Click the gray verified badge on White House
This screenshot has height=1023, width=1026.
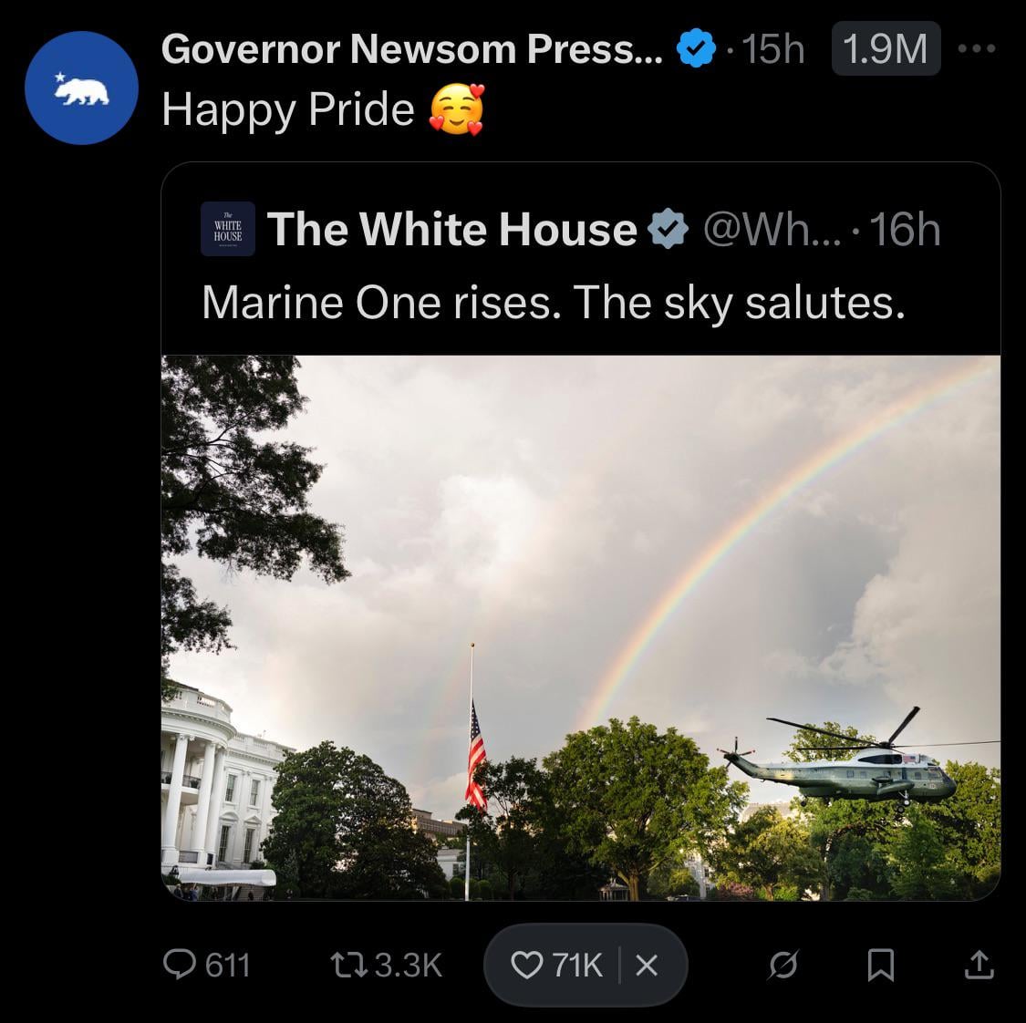point(668,229)
